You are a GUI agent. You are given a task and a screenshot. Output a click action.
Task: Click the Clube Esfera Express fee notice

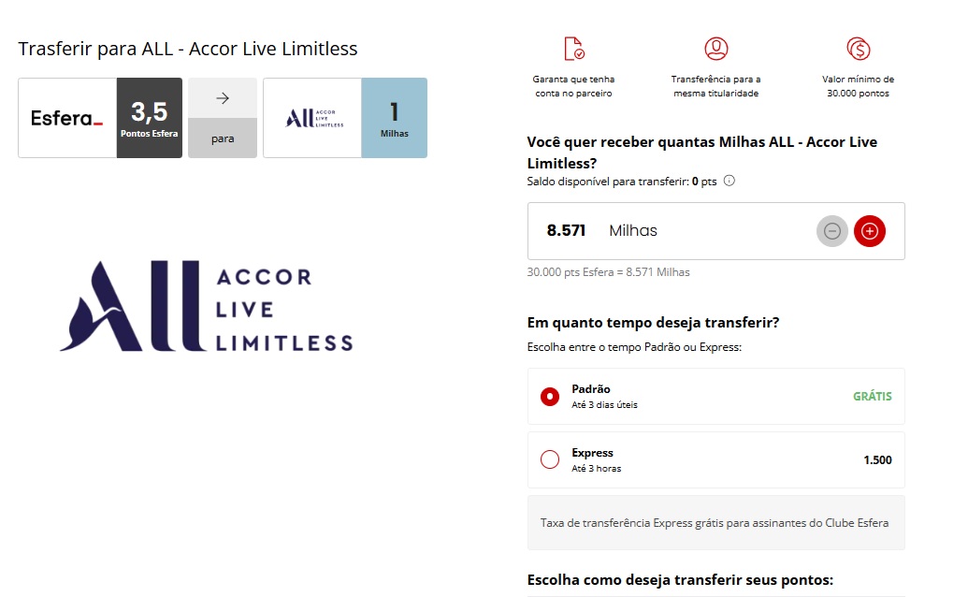(715, 523)
